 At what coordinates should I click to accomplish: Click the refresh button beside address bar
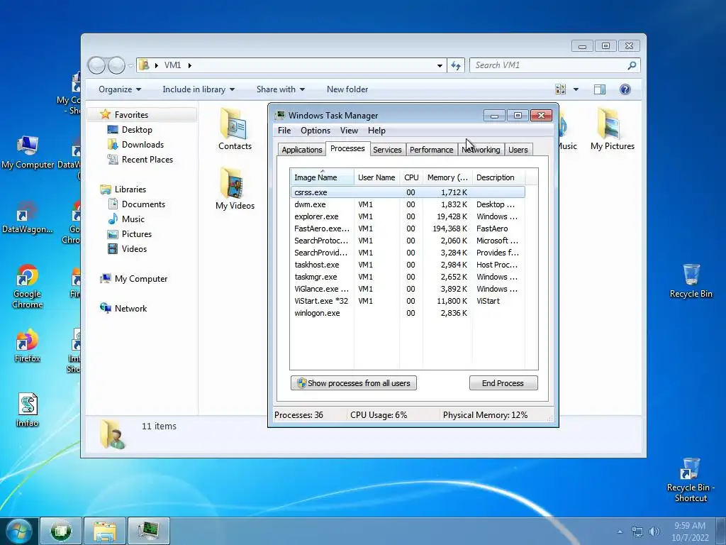456,65
